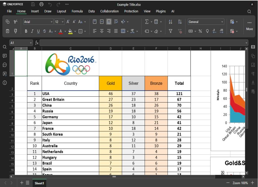258x187 pixels.
Task: Click Align Right icon
Action: (x=109, y=31)
